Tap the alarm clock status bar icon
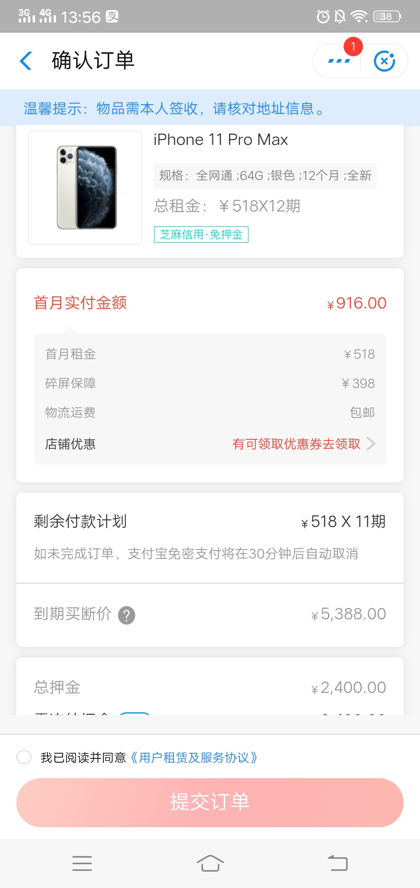The width and height of the screenshot is (420, 888). tap(323, 16)
